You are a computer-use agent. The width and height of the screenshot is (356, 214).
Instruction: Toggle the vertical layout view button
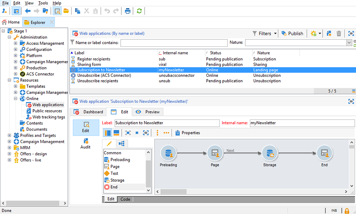(108, 133)
